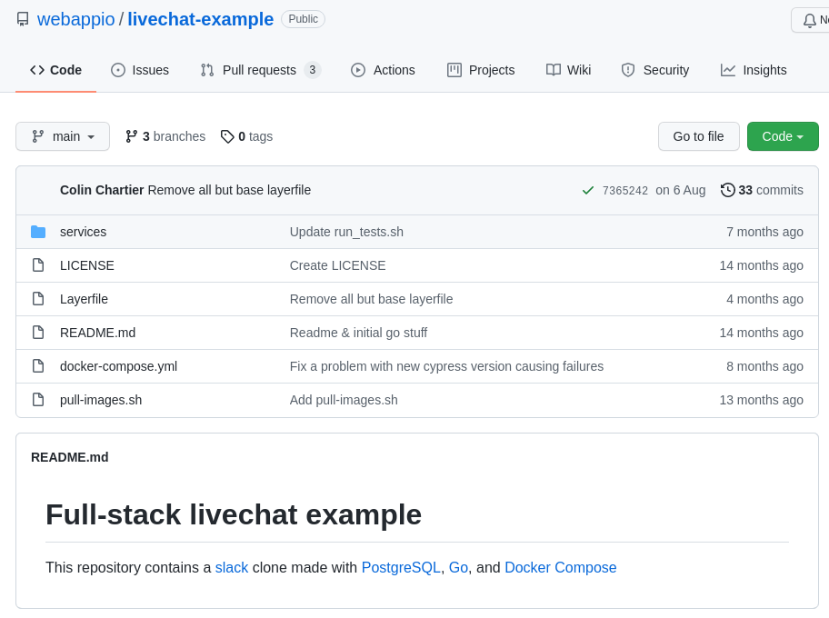The width and height of the screenshot is (829, 618).
Task: Follow the PostgreSQL link in README
Action: [401, 567]
